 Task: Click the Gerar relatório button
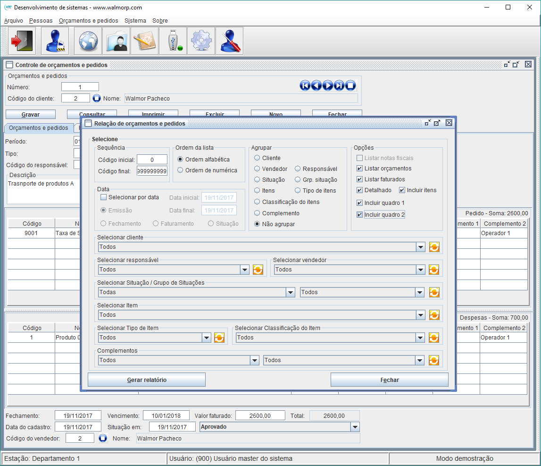[x=147, y=380]
